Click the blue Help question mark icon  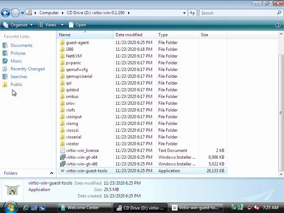point(278,25)
